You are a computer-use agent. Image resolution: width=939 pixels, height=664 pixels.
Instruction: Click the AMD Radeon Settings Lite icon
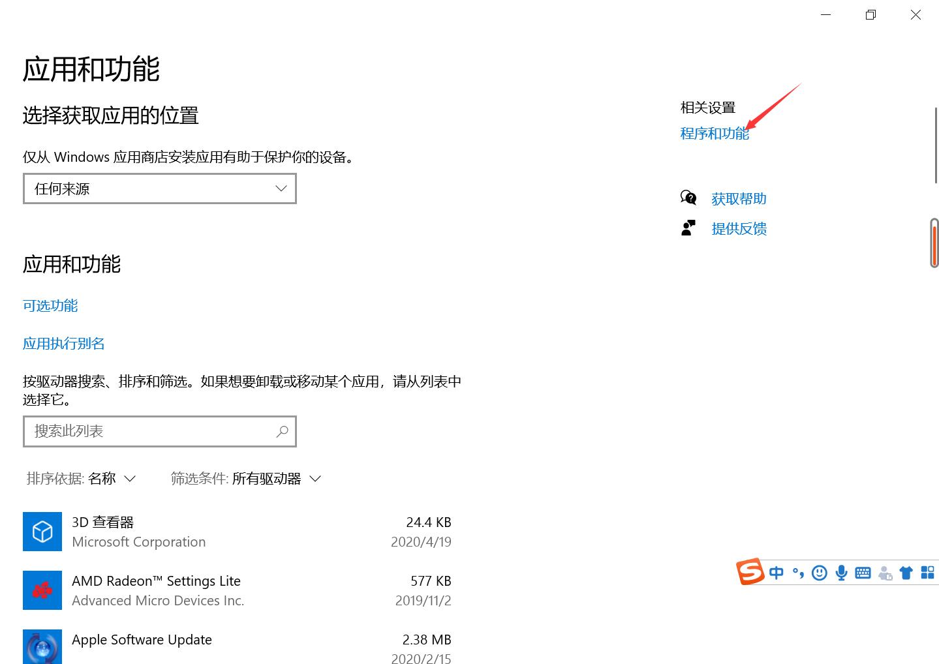point(42,590)
